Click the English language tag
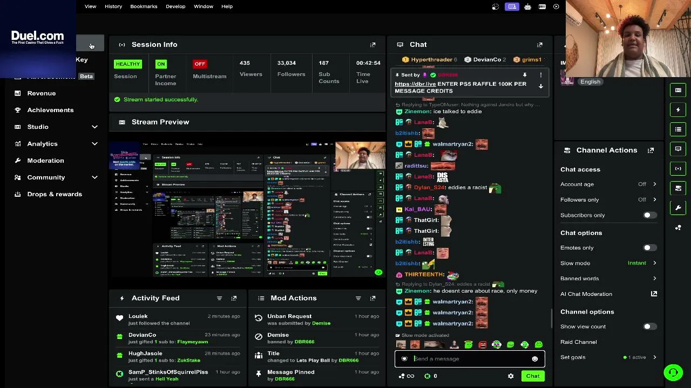 tap(590, 82)
